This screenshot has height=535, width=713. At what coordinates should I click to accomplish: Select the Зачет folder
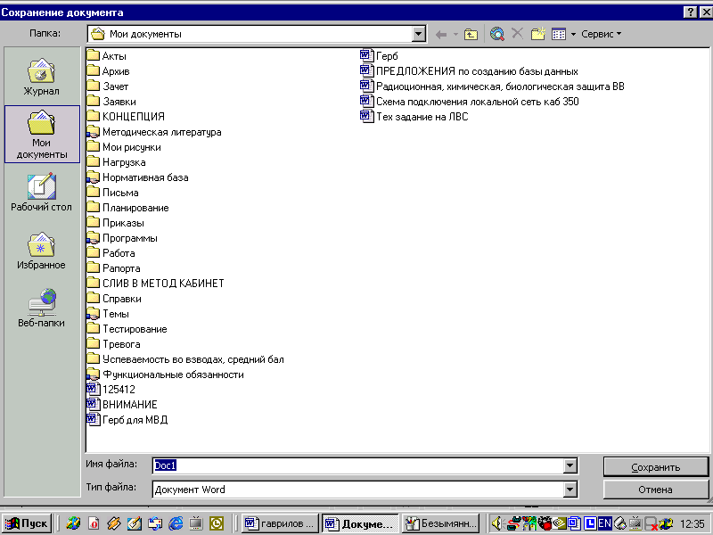[108, 86]
